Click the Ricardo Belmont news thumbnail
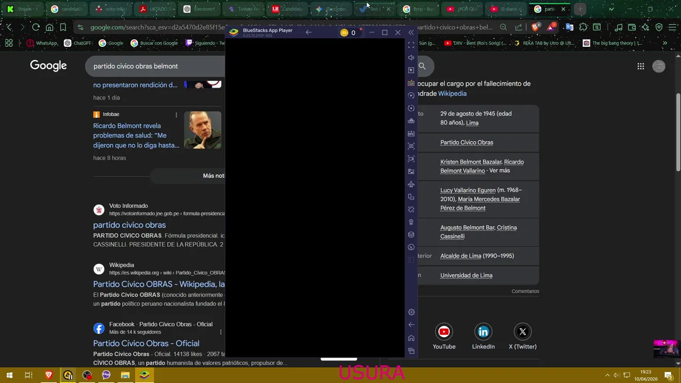 [x=203, y=130]
